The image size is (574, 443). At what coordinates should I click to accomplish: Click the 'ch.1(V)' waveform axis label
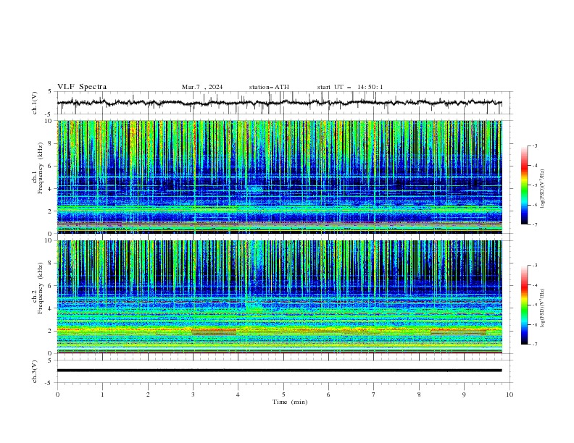click(35, 103)
